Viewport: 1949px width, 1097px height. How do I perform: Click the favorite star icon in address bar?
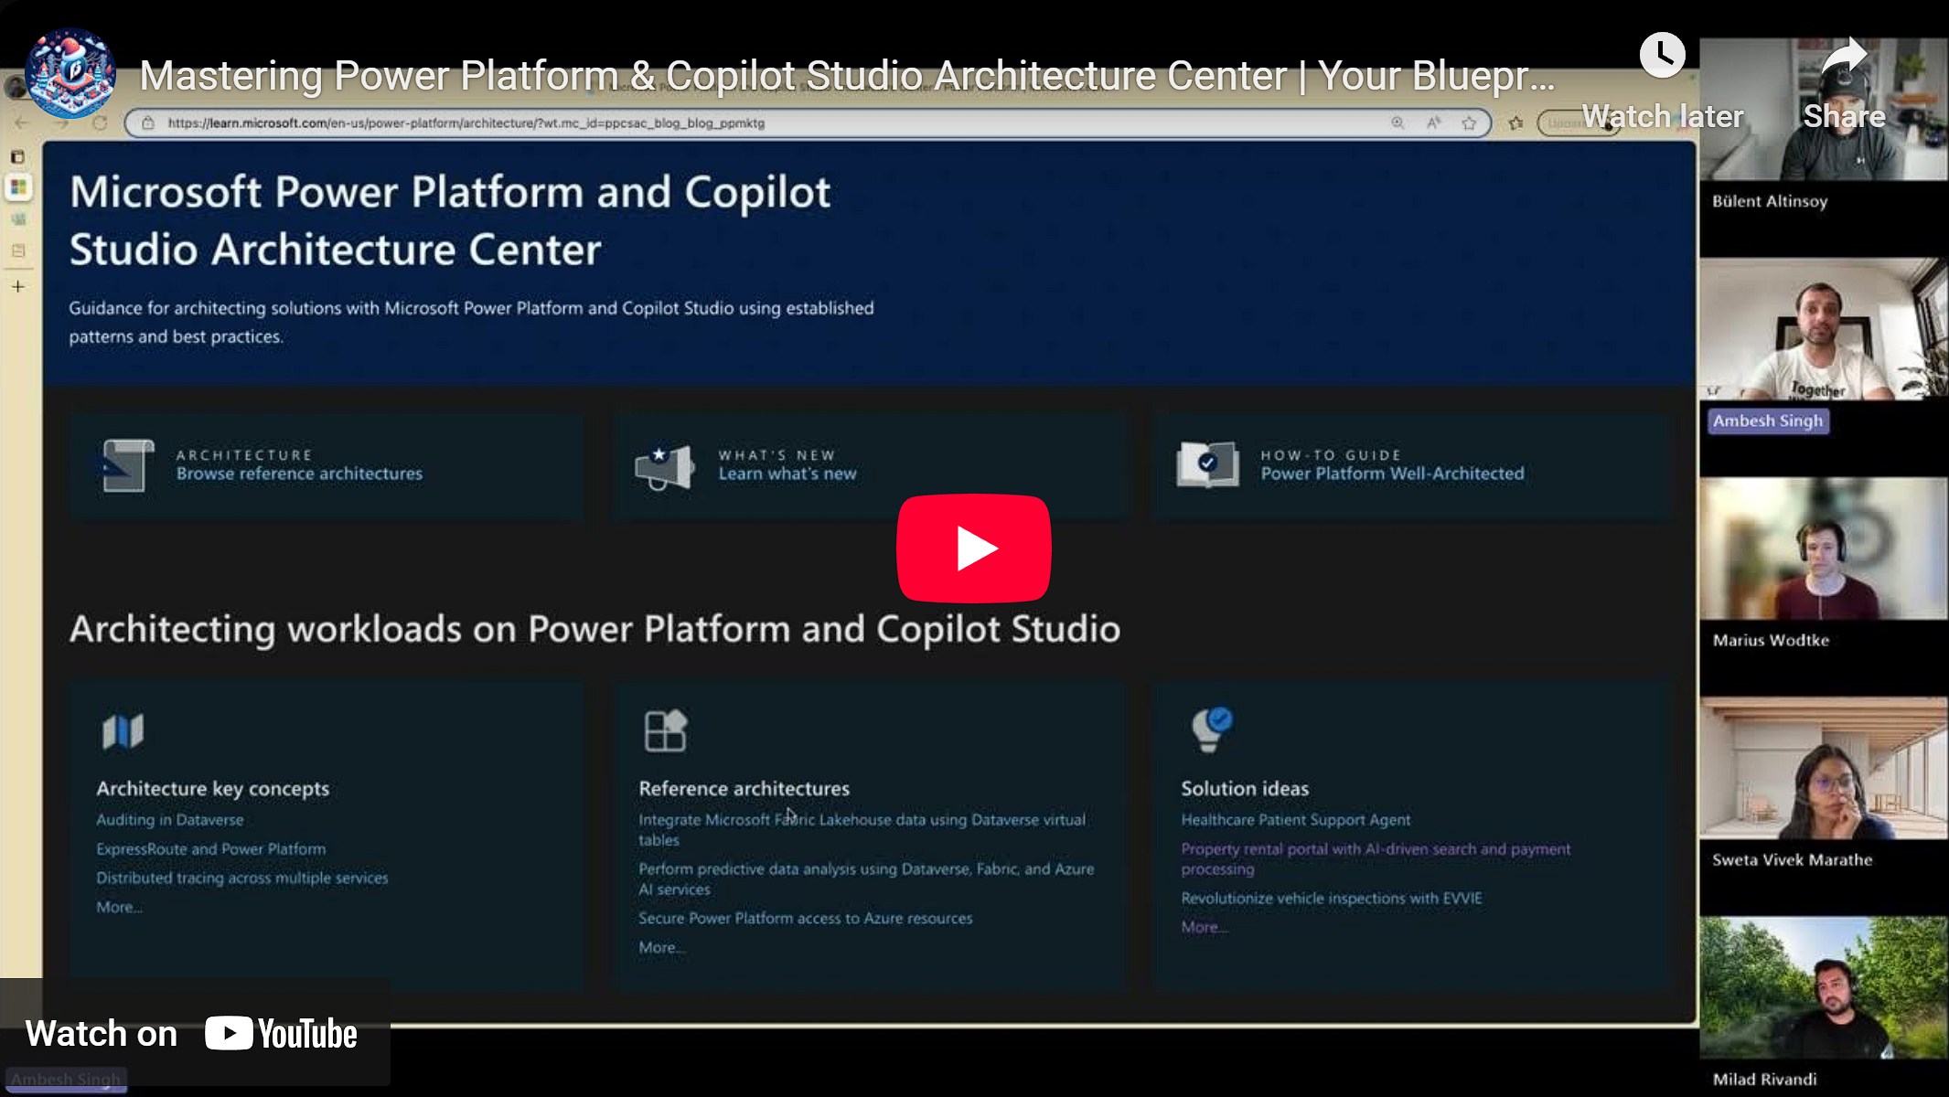1469,122
